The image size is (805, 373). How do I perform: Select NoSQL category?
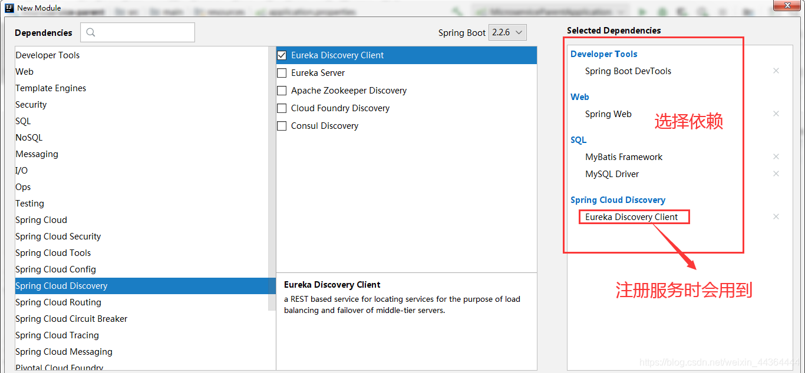pyautogui.click(x=141, y=138)
